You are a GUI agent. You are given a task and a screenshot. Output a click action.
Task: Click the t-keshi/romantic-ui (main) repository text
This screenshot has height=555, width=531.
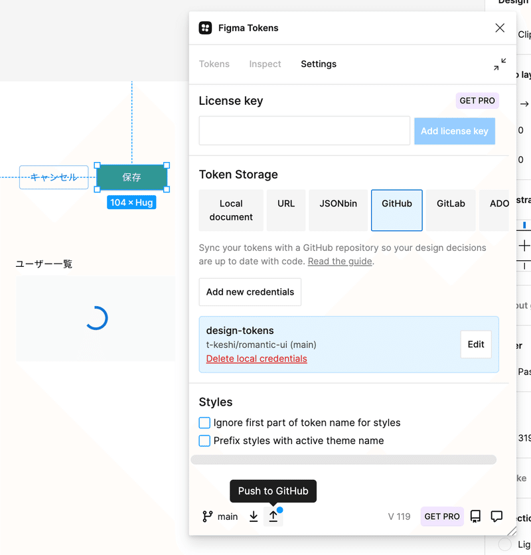[262, 345]
